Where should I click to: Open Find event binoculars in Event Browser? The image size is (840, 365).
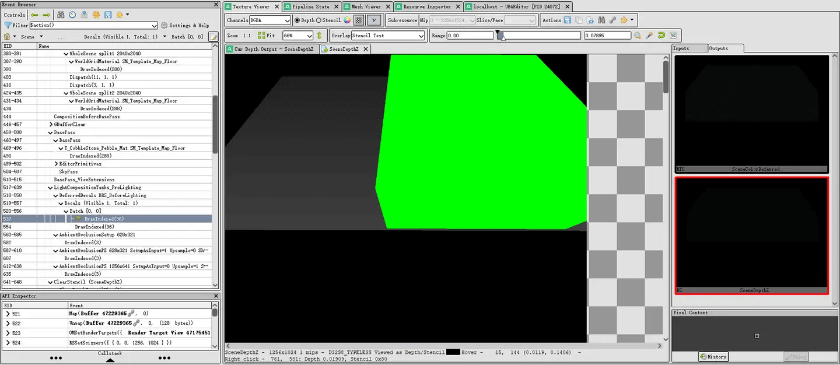click(x=61, y=15)
